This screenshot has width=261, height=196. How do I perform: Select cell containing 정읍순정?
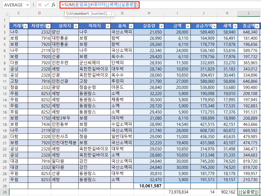click(94, 88)
